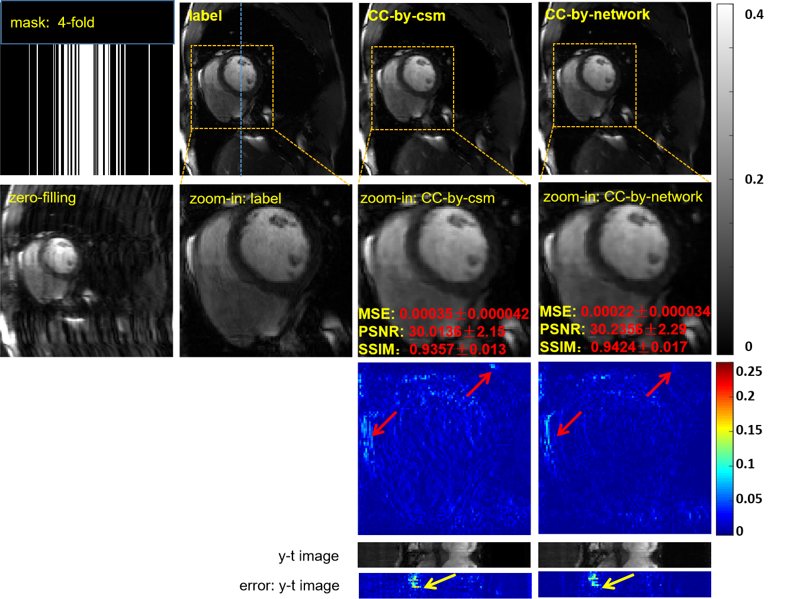Click the SSIM value 0.9357±0.013
Screen dimensions: 787x599
458,349
